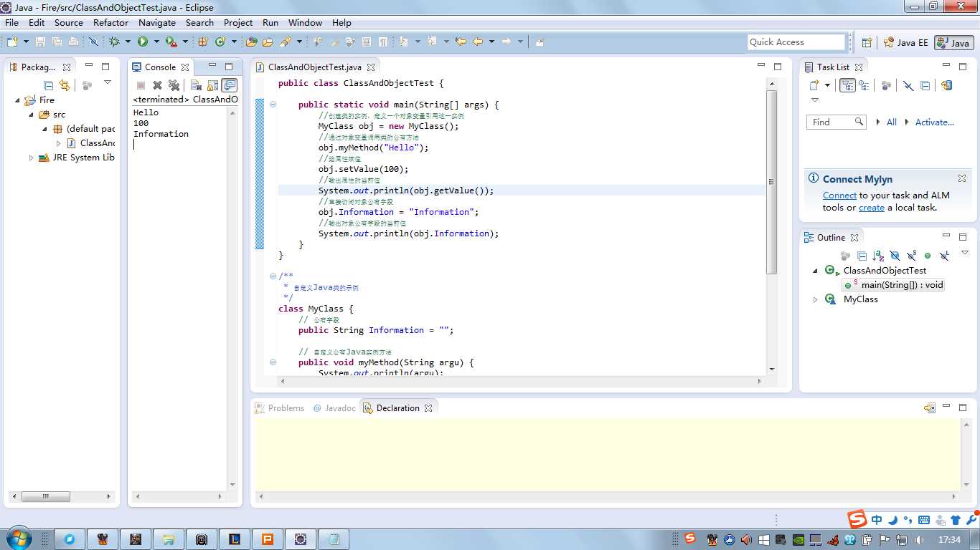Click Activate... in Task List
980x550 pixels.
click(935, 122)
